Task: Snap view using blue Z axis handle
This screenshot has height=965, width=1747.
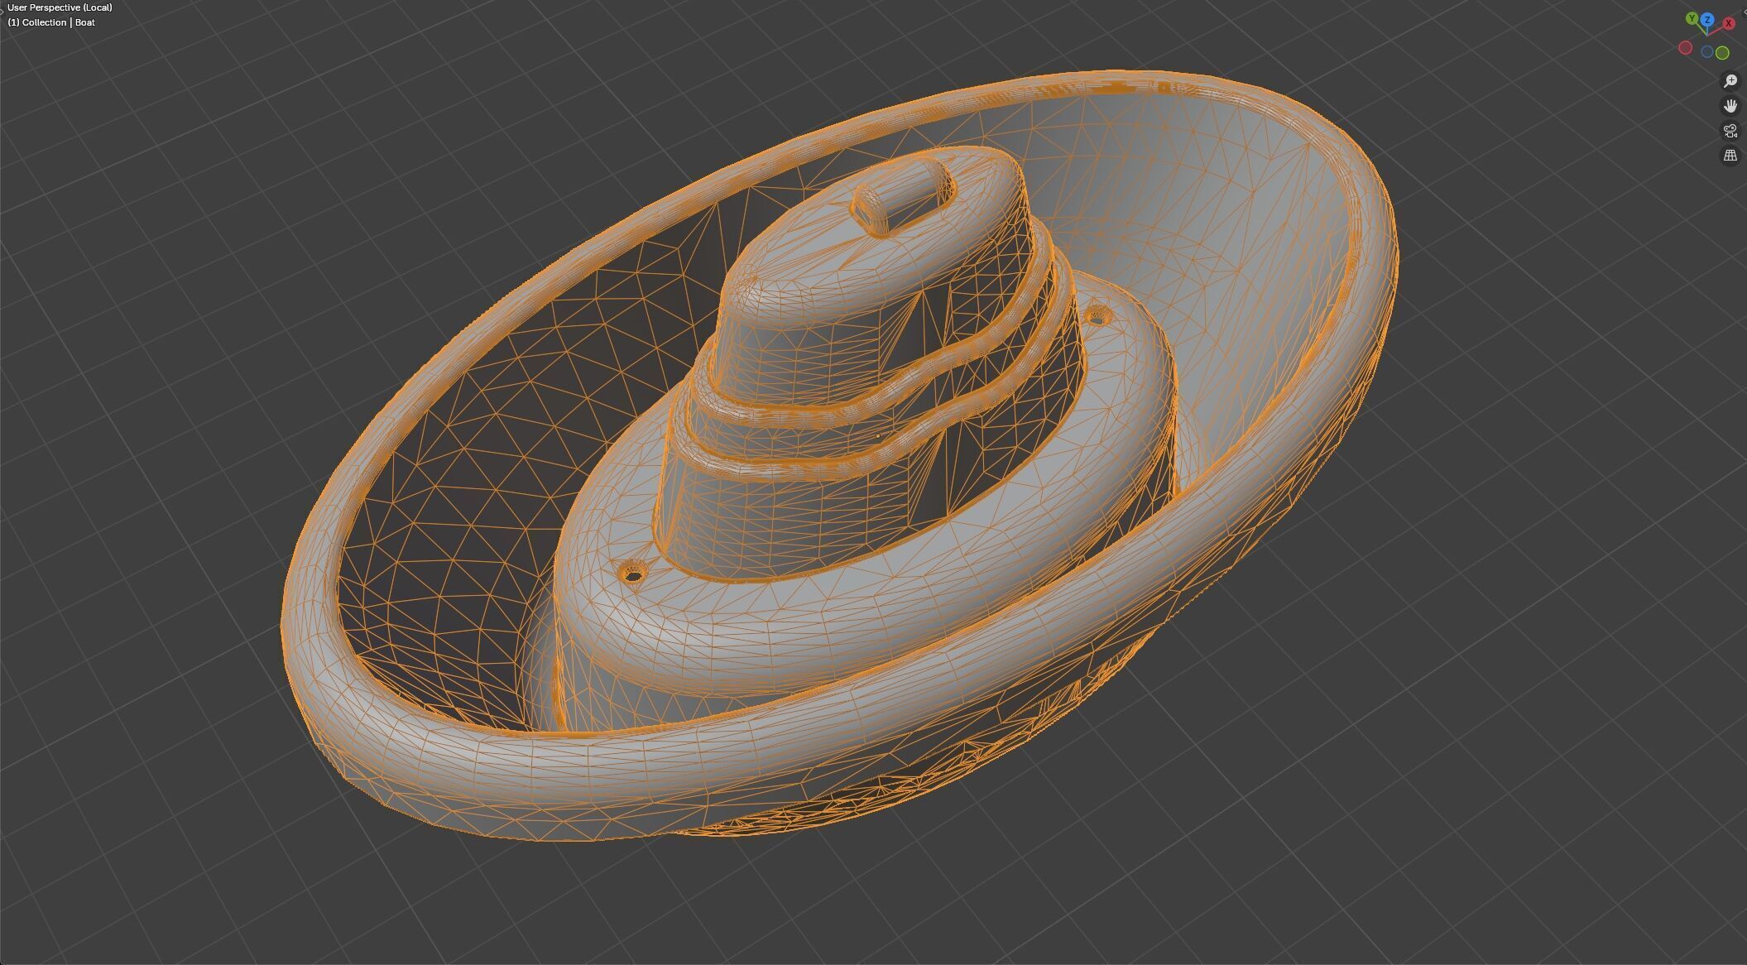Action: tap(1706, 18)
